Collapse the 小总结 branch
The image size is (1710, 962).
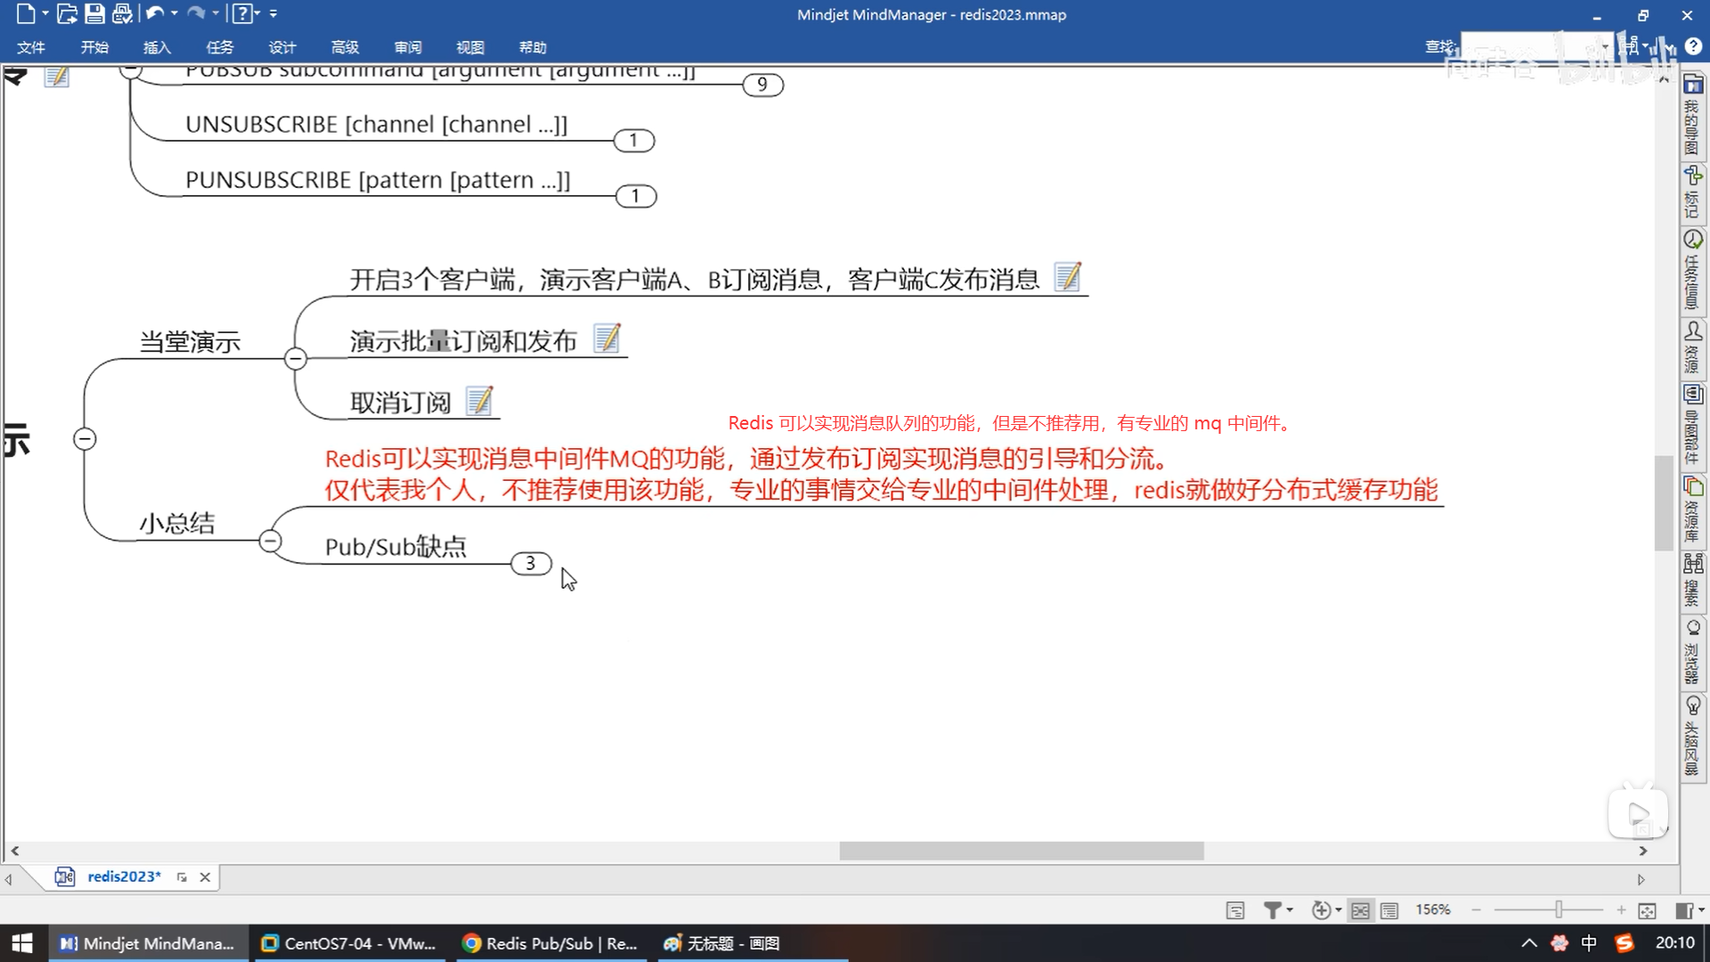(x=271, y=541)
